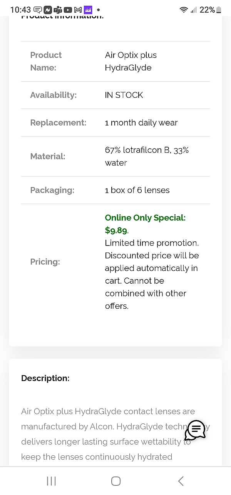Tap the Recents navigation button
Screen dimensions: 231x495
coord(51,481)
